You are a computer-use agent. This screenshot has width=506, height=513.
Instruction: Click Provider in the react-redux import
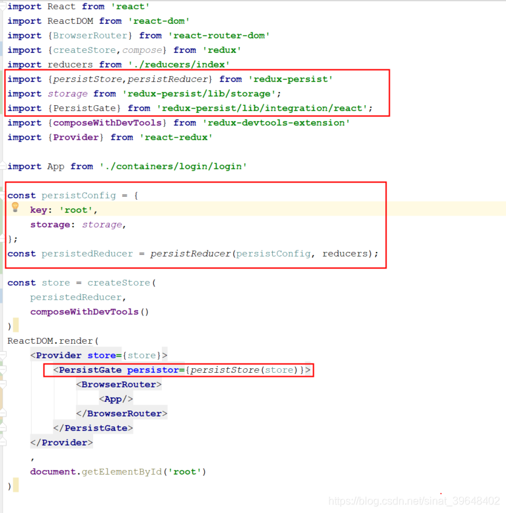[x=75, y=137]
